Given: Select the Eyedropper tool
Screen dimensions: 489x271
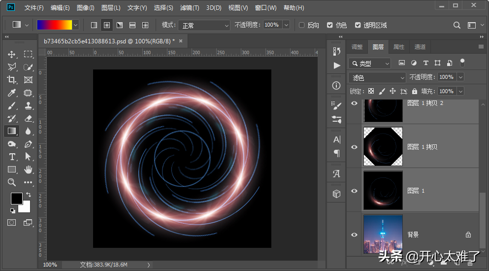Looking at the screenshot, I should 11,93.
